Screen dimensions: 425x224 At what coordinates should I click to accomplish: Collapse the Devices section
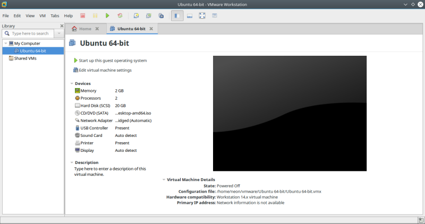(72, 83)
